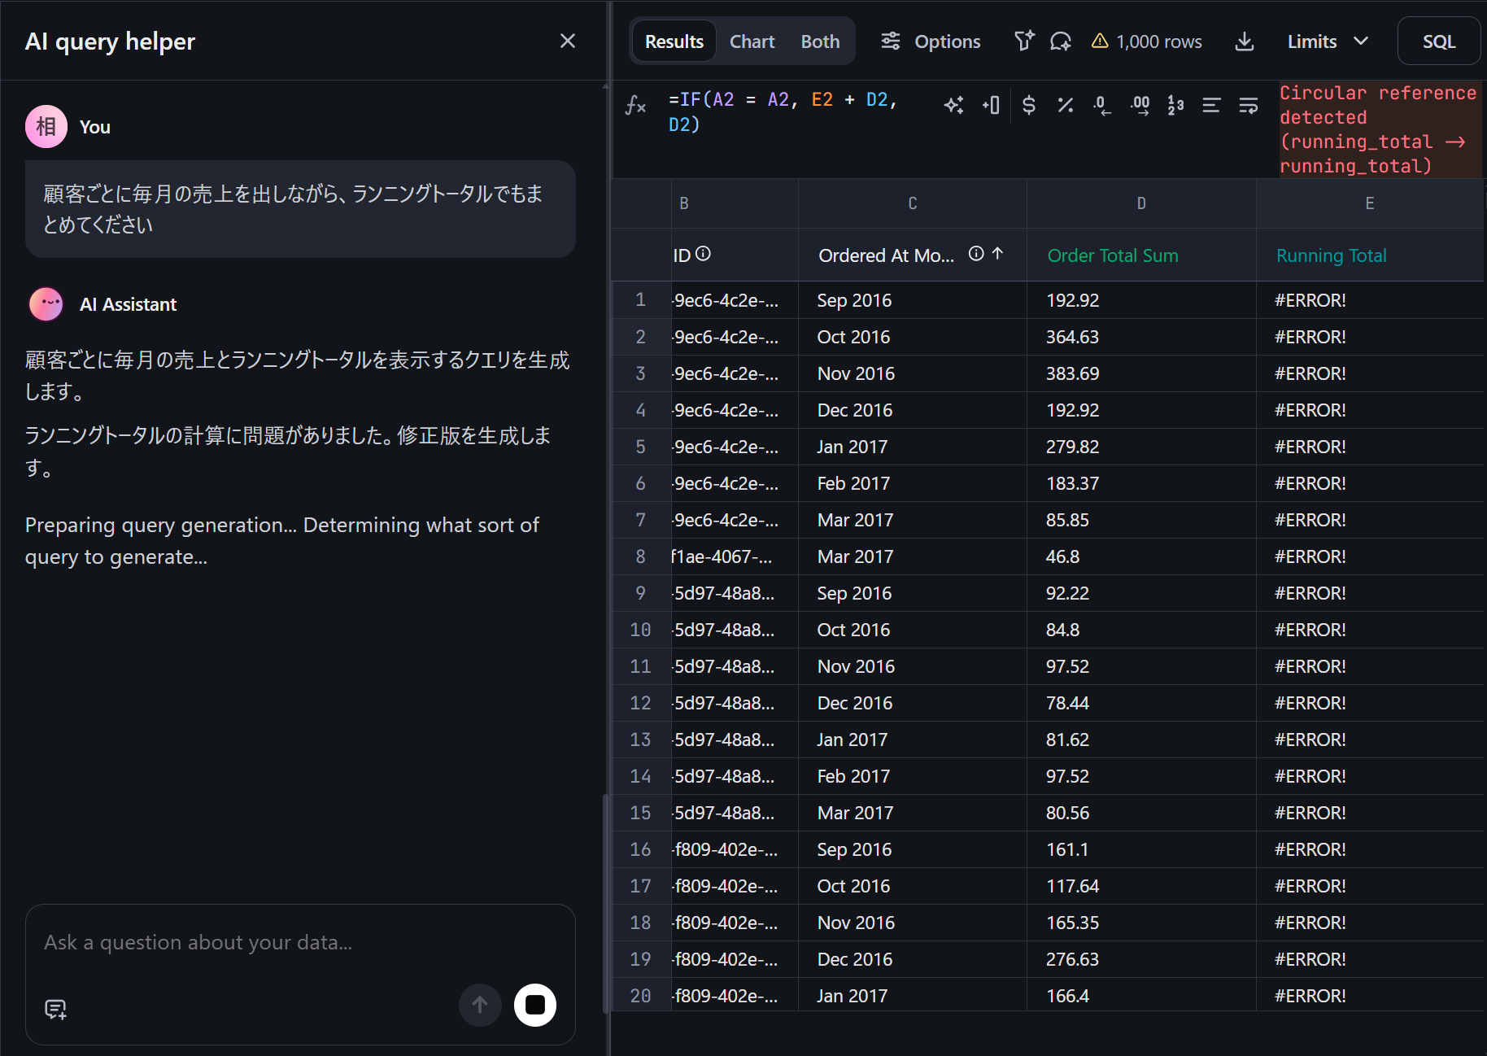
Task: Click the add column icon in formula bar
Action: click(991, 105)
